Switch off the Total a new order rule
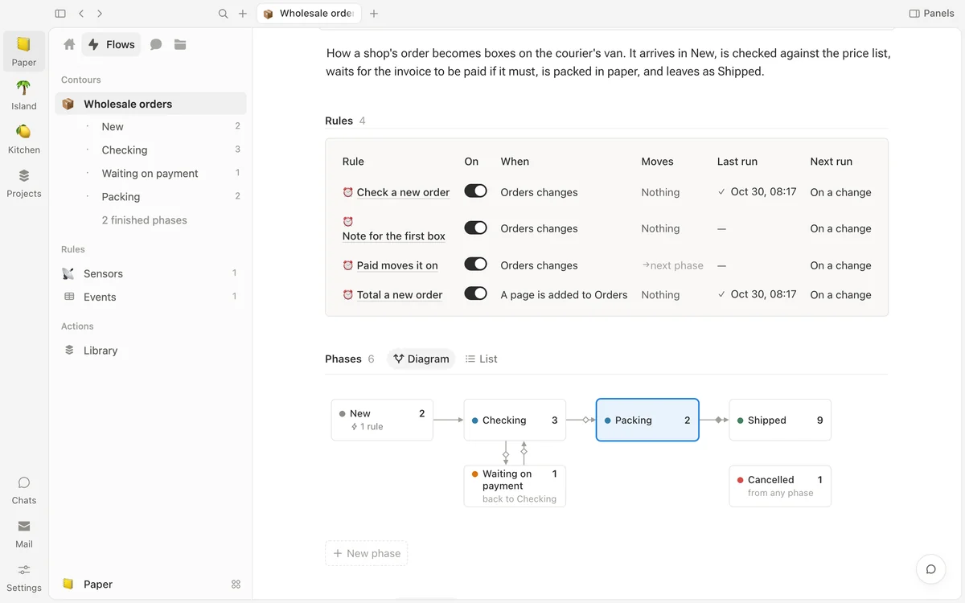The image size is (965, 603). [x=476, y=294]
